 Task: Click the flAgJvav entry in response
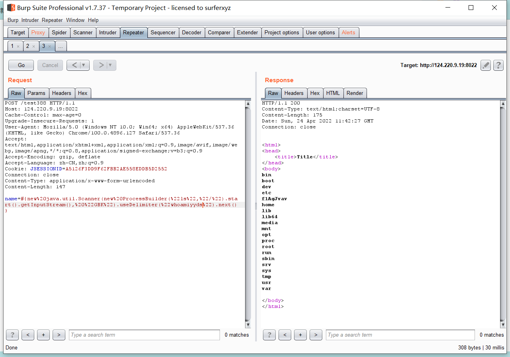point(274,199)
